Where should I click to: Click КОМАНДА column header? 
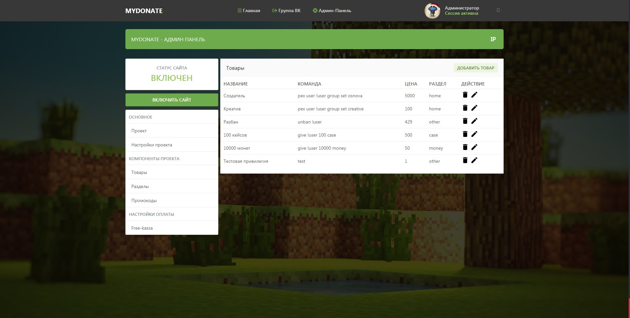pos(309,84)
